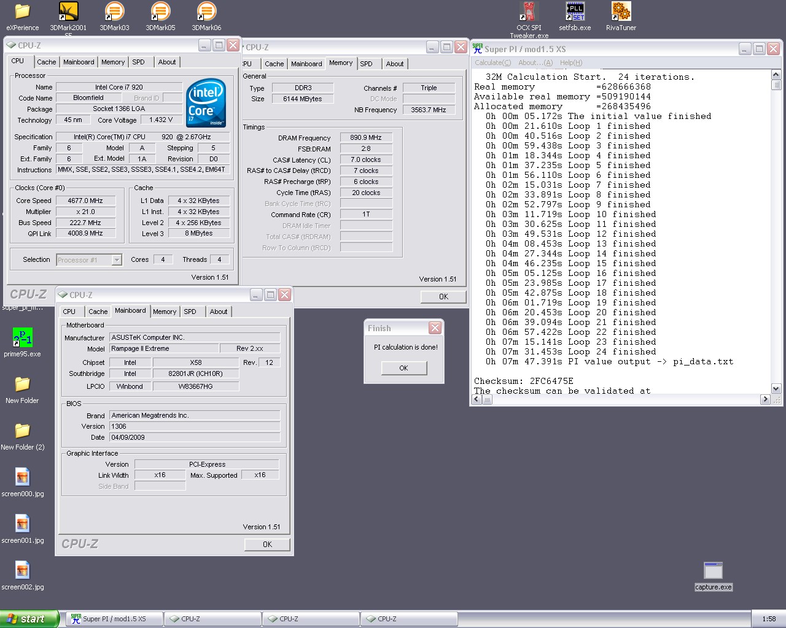This screenshot has width=786, height=628.
Task: Click the Checksum: 2FC6475E line
Action: [524, 381]
